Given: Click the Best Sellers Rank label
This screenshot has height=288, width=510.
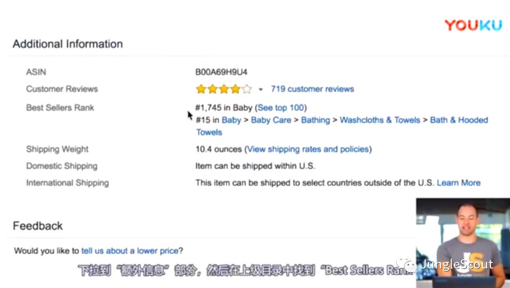Looking at the screenshot, I should click(60, 107).
